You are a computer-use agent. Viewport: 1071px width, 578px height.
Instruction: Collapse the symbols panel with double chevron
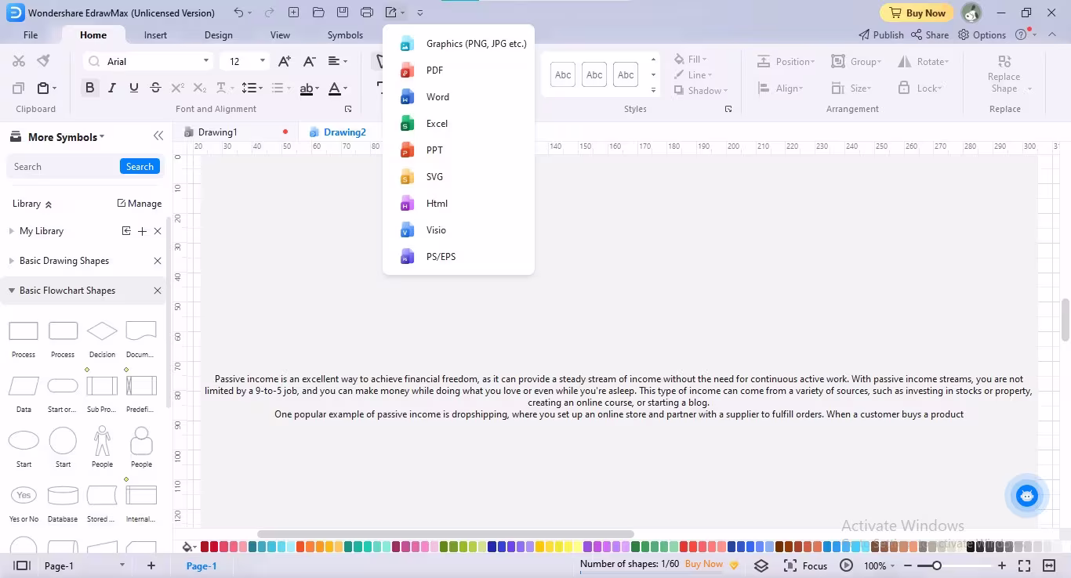(x=158, y=136)
